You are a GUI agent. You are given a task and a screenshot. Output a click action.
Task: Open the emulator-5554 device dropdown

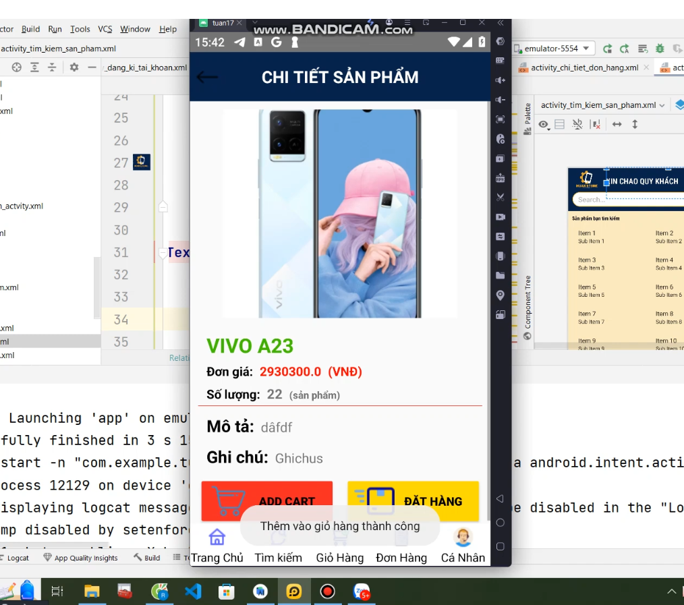pos(554,49)
